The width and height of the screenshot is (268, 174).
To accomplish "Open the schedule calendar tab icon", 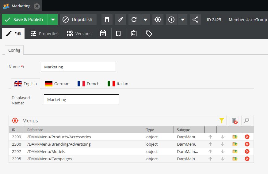I will [x=103, y=34].
